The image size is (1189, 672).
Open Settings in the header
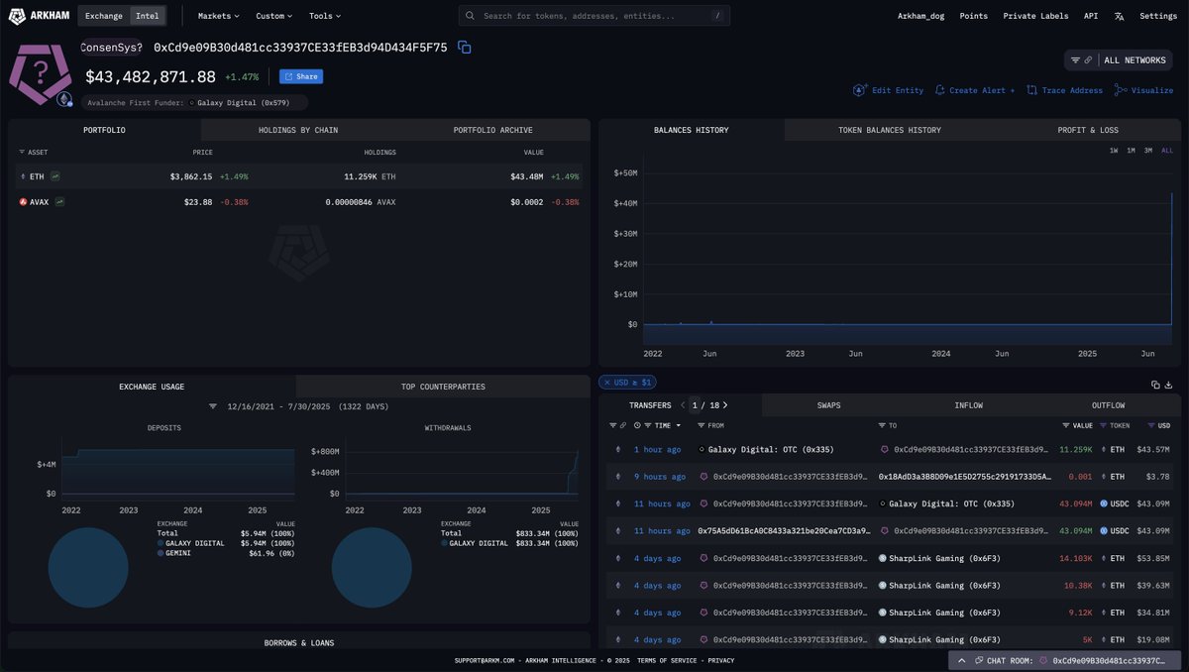[1158, 16]
